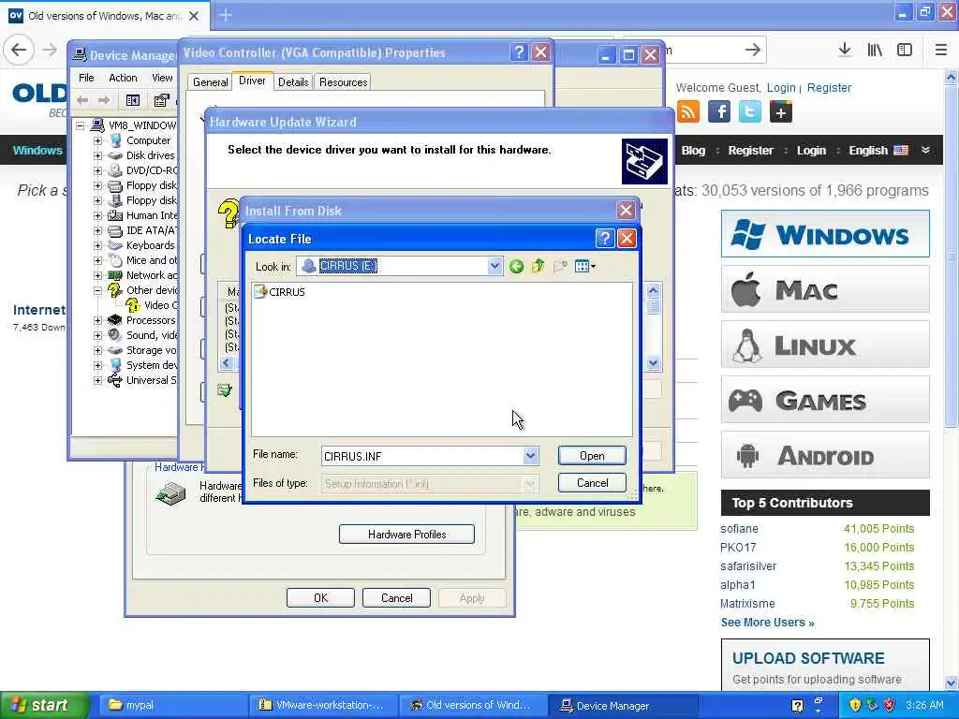Click Device Manager properties toolbar icon
Viewport: 959px width, 719px height.
tap(161, 100)
